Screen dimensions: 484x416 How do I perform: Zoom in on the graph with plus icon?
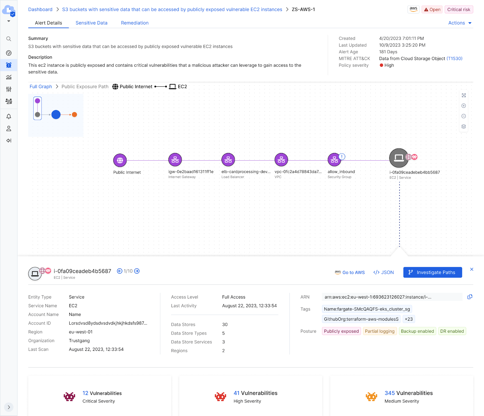coord(463,106)
